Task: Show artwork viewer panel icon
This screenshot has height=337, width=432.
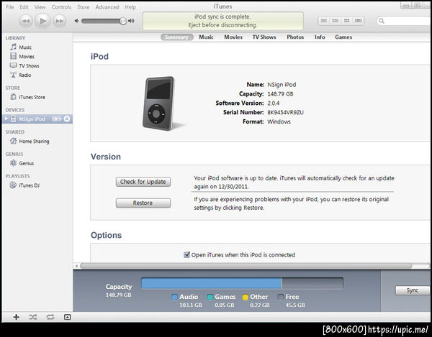Action: coord(67,317)
